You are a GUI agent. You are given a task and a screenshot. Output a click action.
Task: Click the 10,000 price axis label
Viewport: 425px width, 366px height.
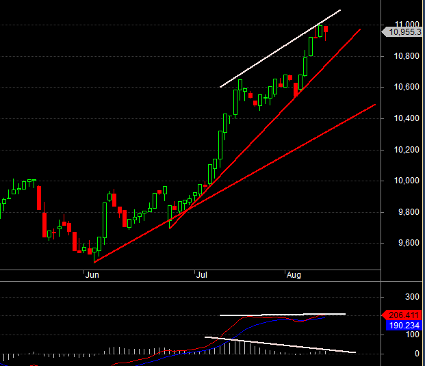[407, 181]
